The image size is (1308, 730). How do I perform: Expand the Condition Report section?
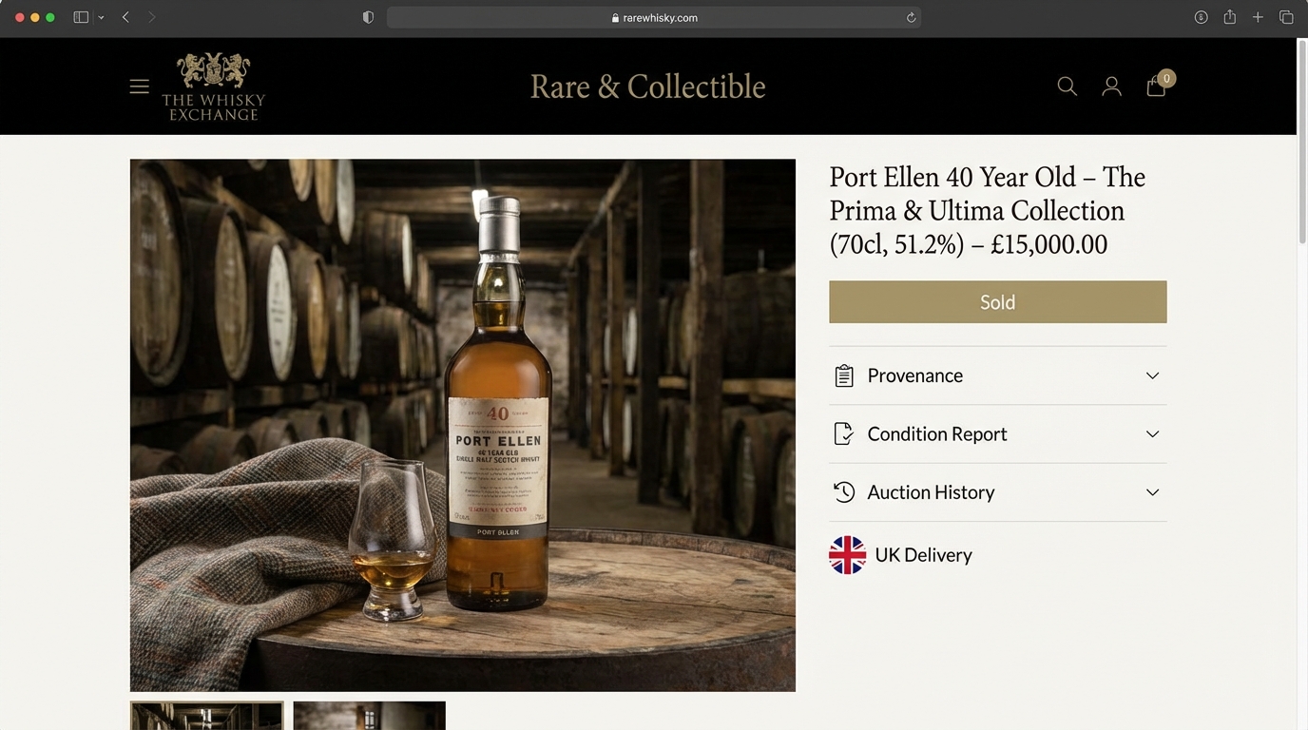(1152, 433)
